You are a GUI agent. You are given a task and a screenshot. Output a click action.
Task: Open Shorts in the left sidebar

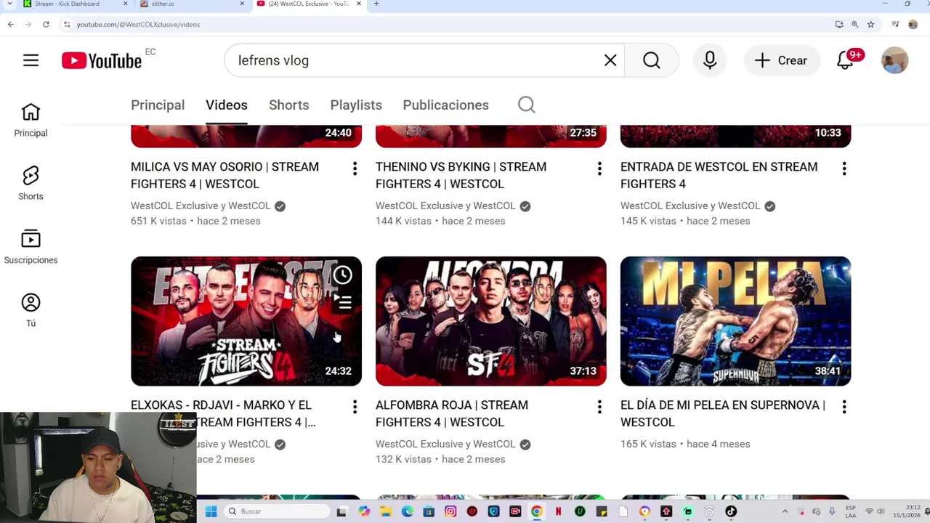[x=31, y=183]
